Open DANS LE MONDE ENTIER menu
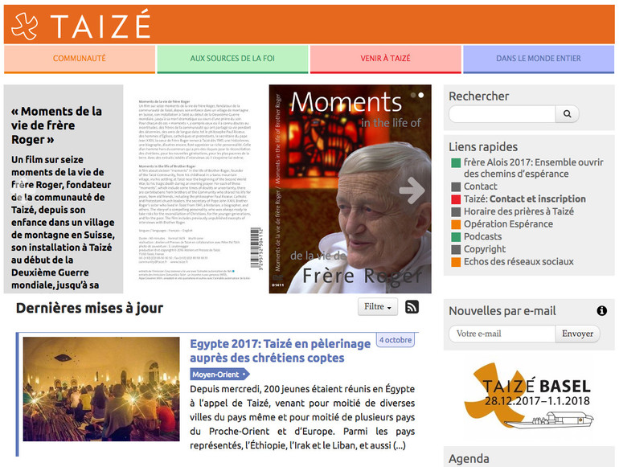619x467 pixels. [x=539, y=59]
